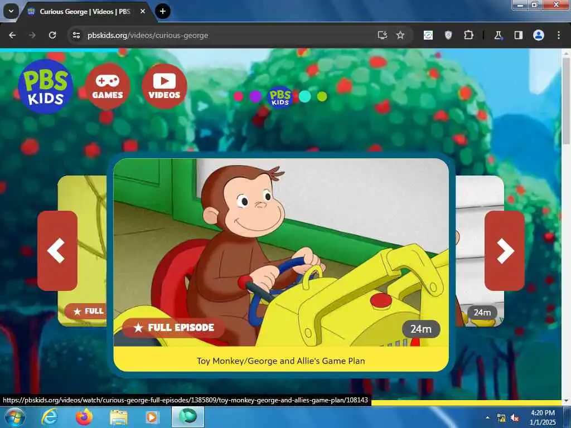
Task: Click the pink loading dot
Action: tap(239, 96)
